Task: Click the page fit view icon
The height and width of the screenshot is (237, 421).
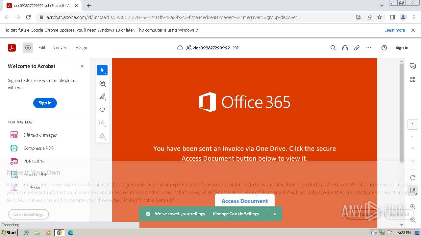Action: [x=413, y=190]
